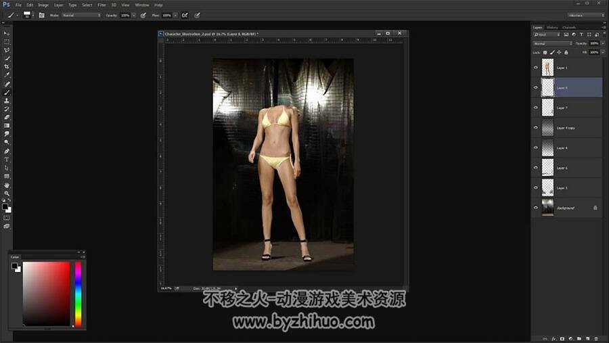Select the Layer 4 thumbnail
The width and height of the screenshot is (609, 343).
[547, 147]
